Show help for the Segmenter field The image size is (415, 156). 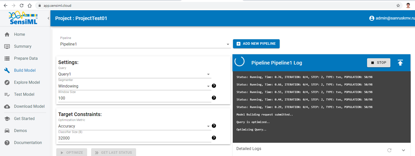(214, 86)
